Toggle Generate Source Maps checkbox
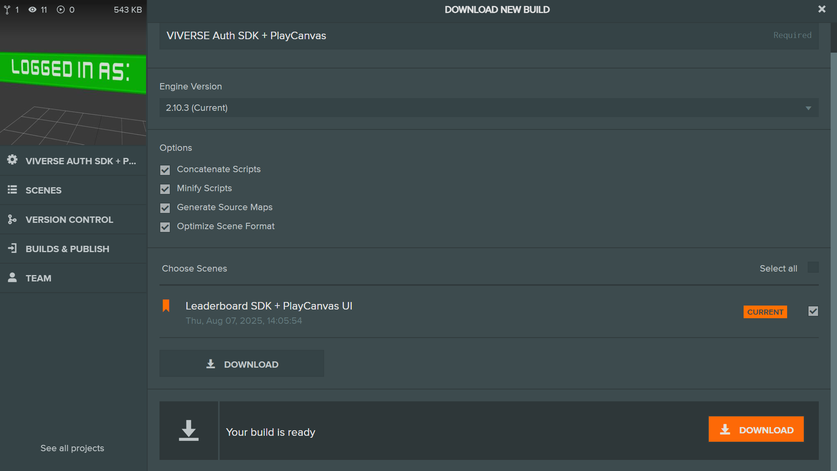Screen dimensions: 837x471 click(x=165, y=208)
